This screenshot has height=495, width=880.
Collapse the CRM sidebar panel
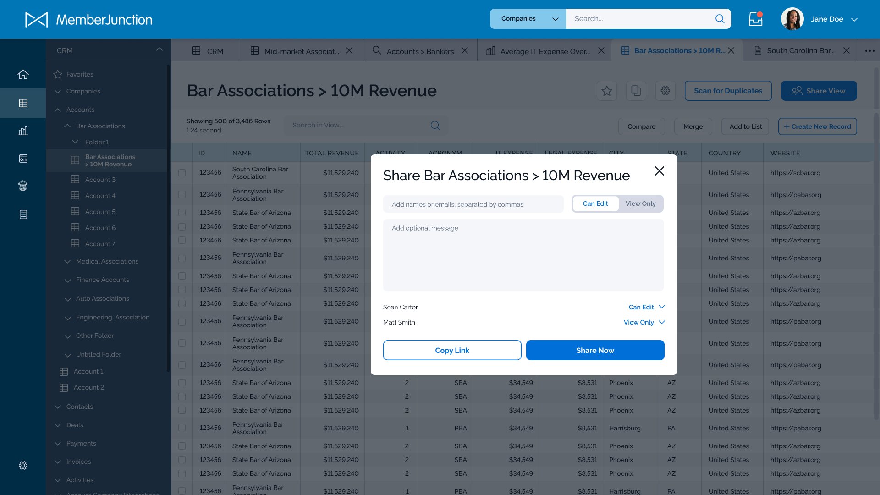click(x=159, y=49)
